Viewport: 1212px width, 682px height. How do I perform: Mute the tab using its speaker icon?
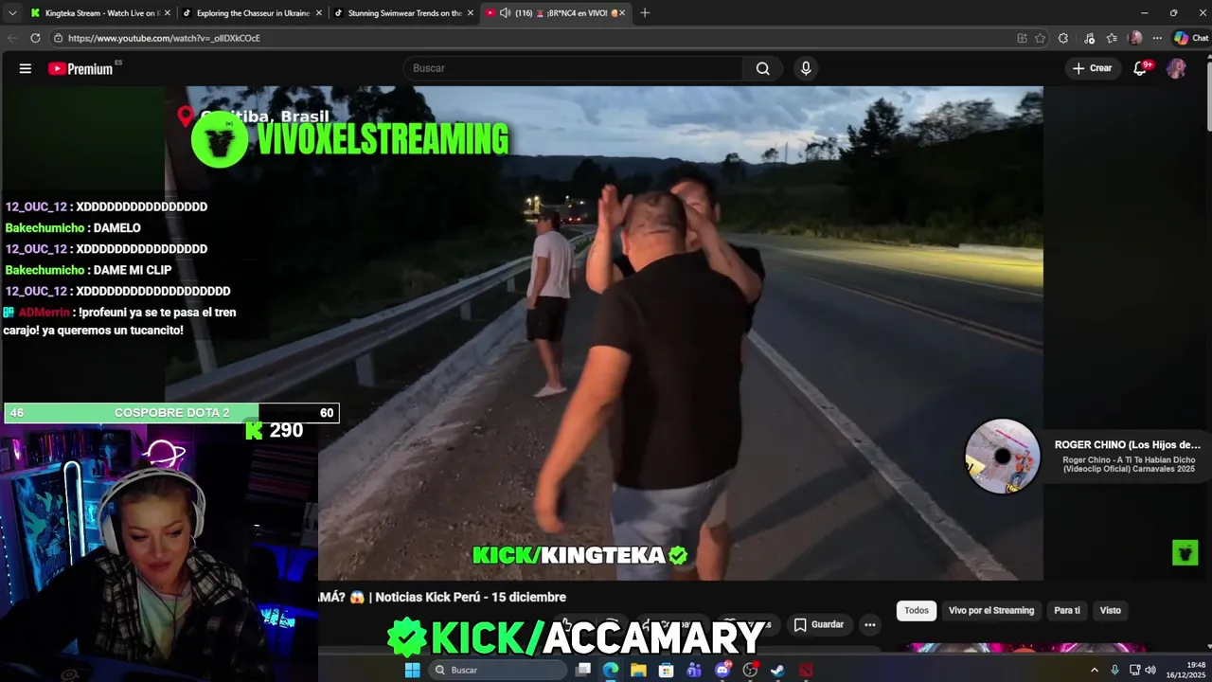505,13
